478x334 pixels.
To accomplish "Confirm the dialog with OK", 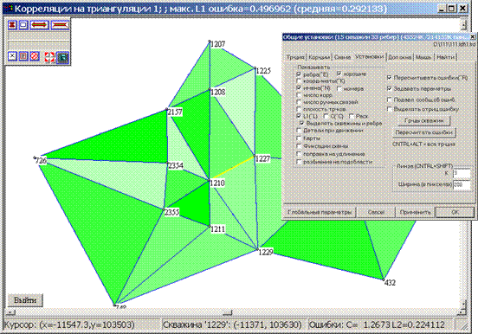I will click(455, 212).
